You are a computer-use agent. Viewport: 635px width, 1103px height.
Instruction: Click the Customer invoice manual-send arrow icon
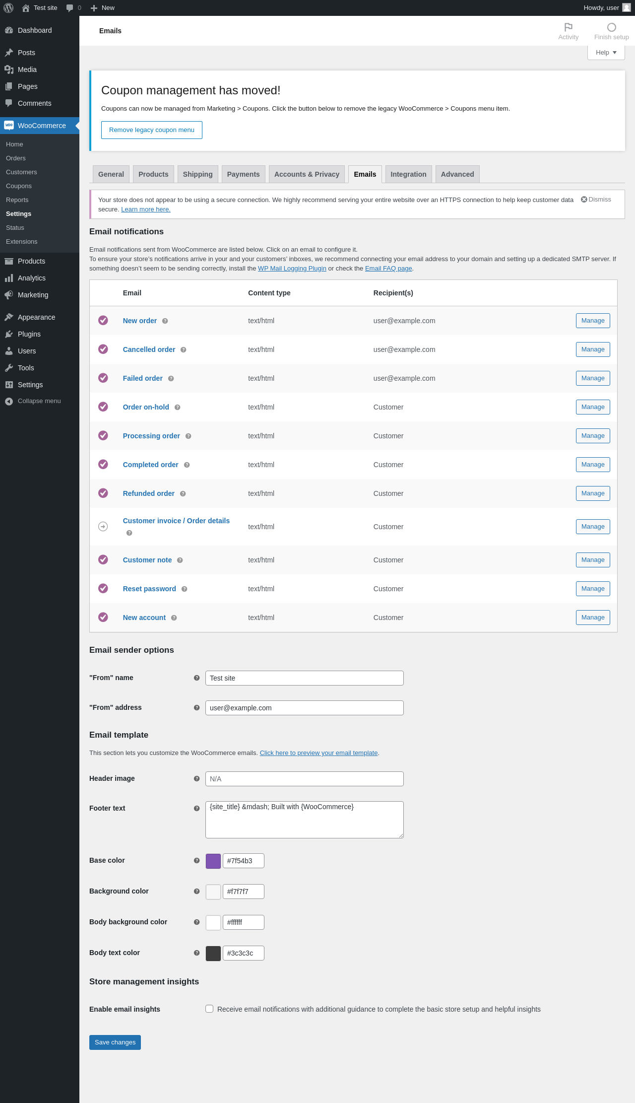[x=103, y=527]
